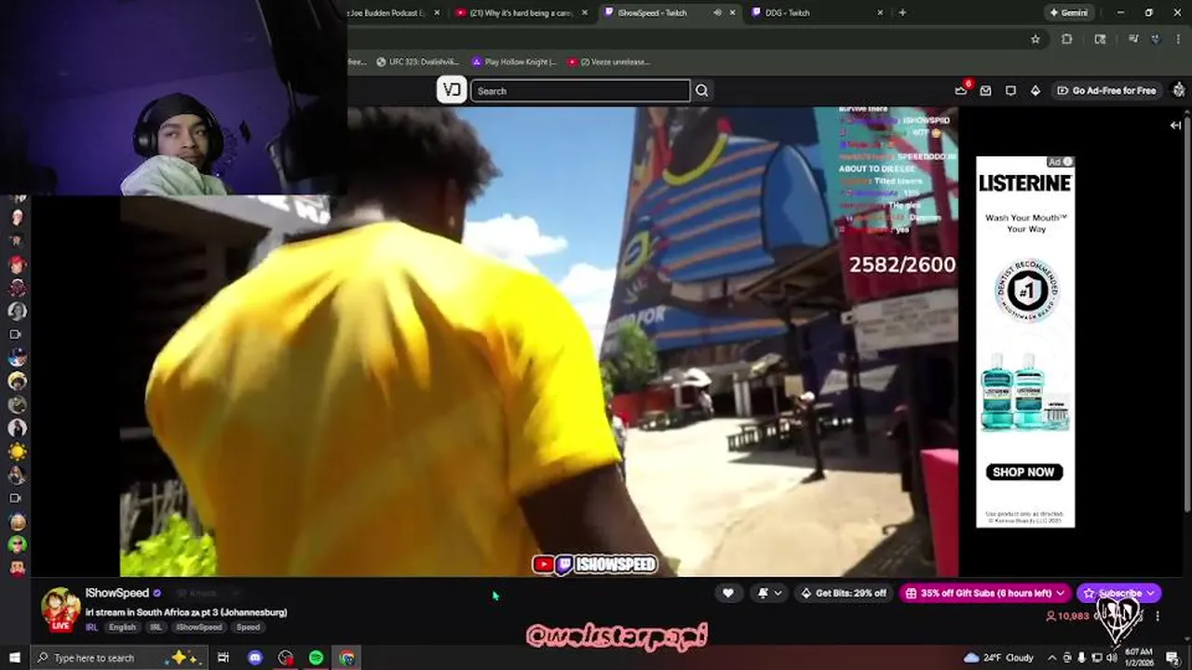This screenshot has width=1192, height=670.
Task: Open the Windows notification center
Action: click(1173, 658)
